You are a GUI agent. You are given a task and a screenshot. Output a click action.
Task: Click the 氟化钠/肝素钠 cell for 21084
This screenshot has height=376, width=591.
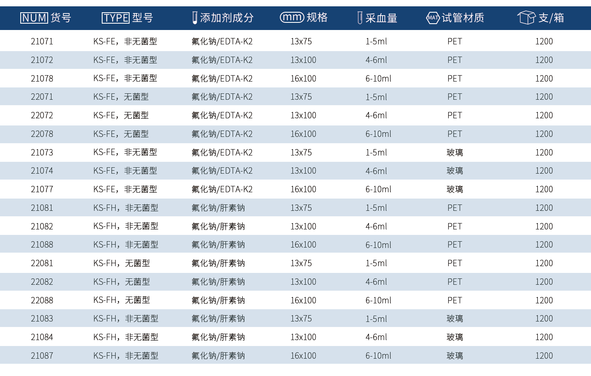pos(219,337)
